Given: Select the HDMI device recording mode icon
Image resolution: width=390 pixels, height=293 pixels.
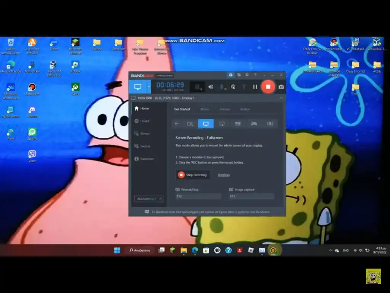Looking at the screenshot, I should point(238,124).
